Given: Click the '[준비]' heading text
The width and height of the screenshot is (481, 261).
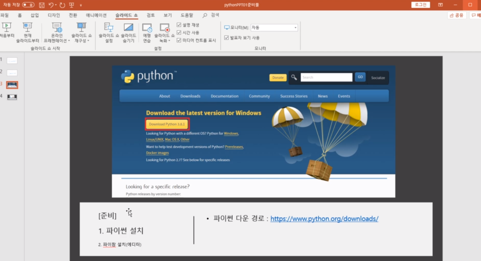Looking at the screenshot, I should click(x=107, y=215).
